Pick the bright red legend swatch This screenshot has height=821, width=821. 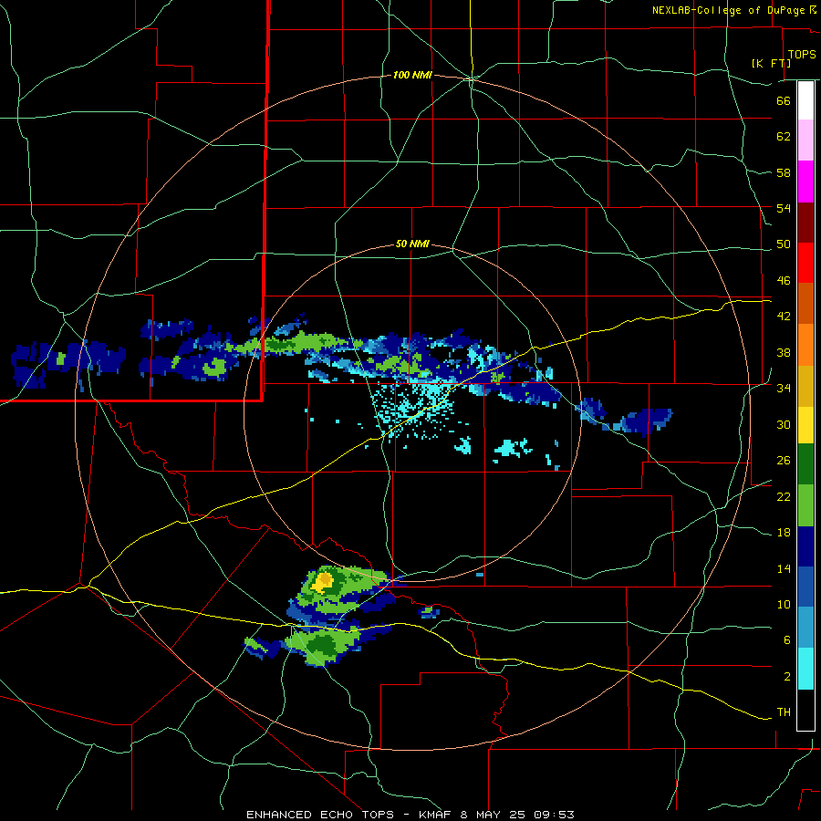pos(805,263)
